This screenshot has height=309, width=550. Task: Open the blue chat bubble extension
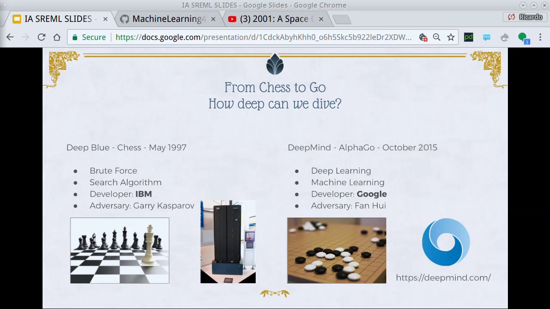[486, 37]
